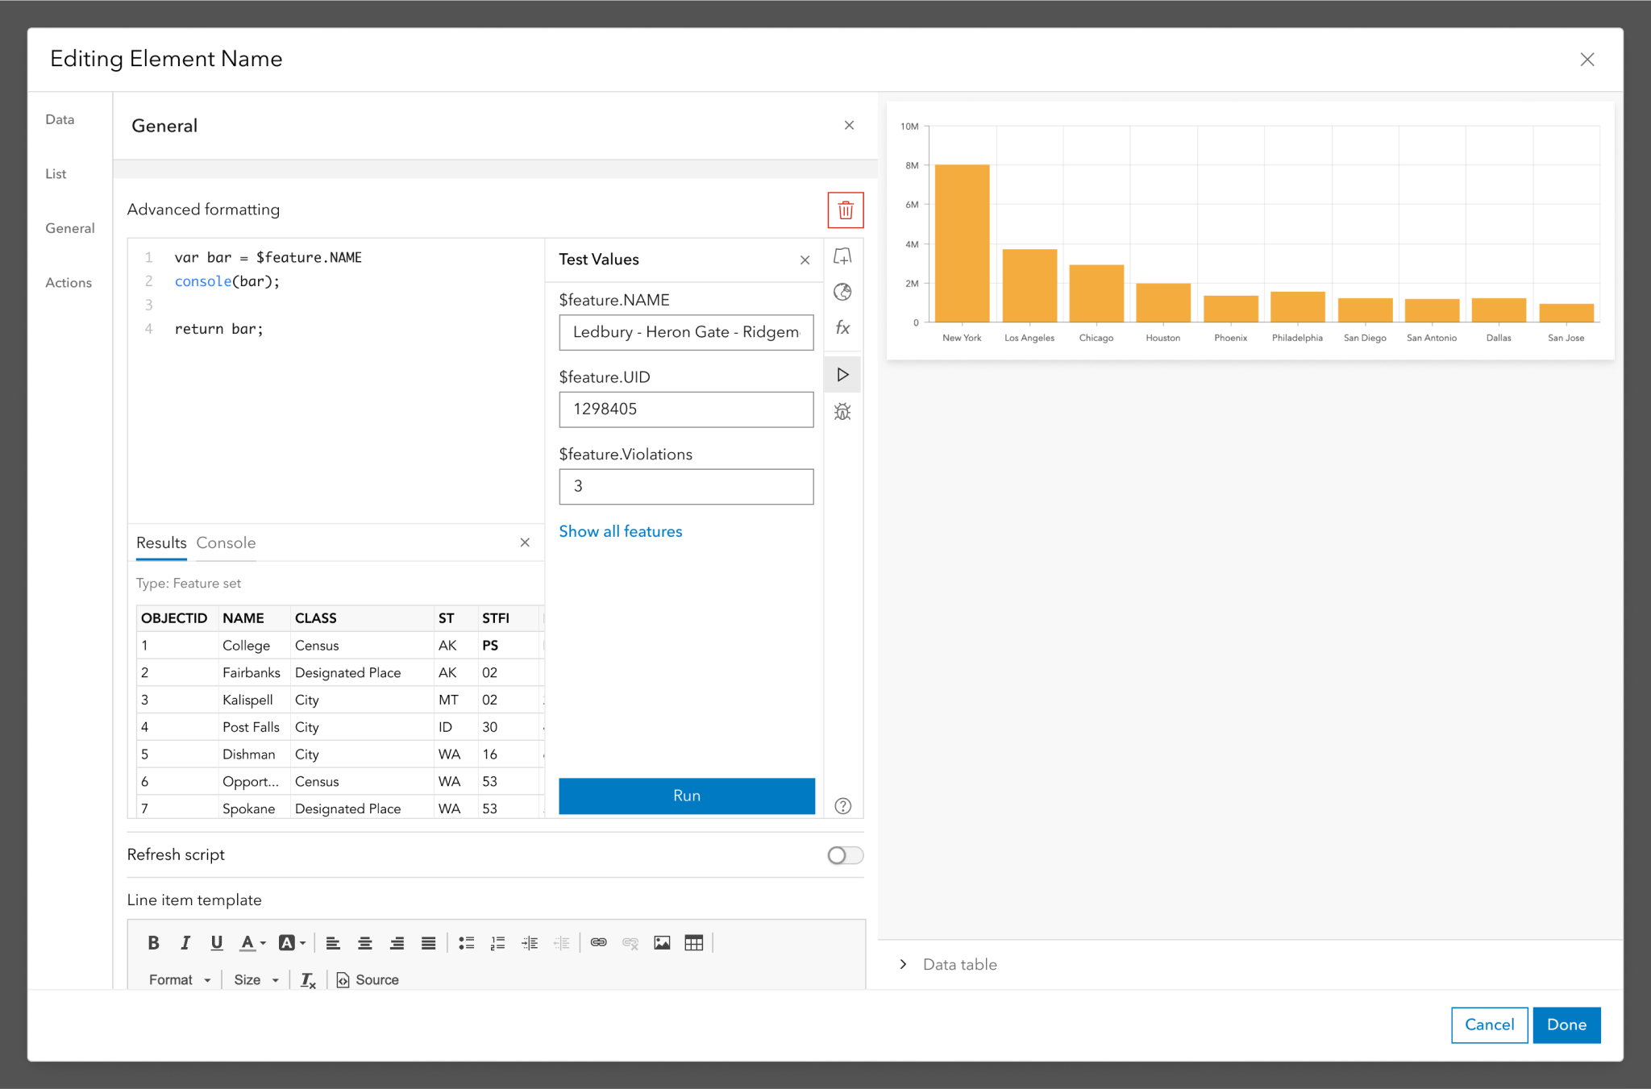The image size is (1651, 1089).
Task: Apply bold formatting in line item template
Action: click(153, 942)
